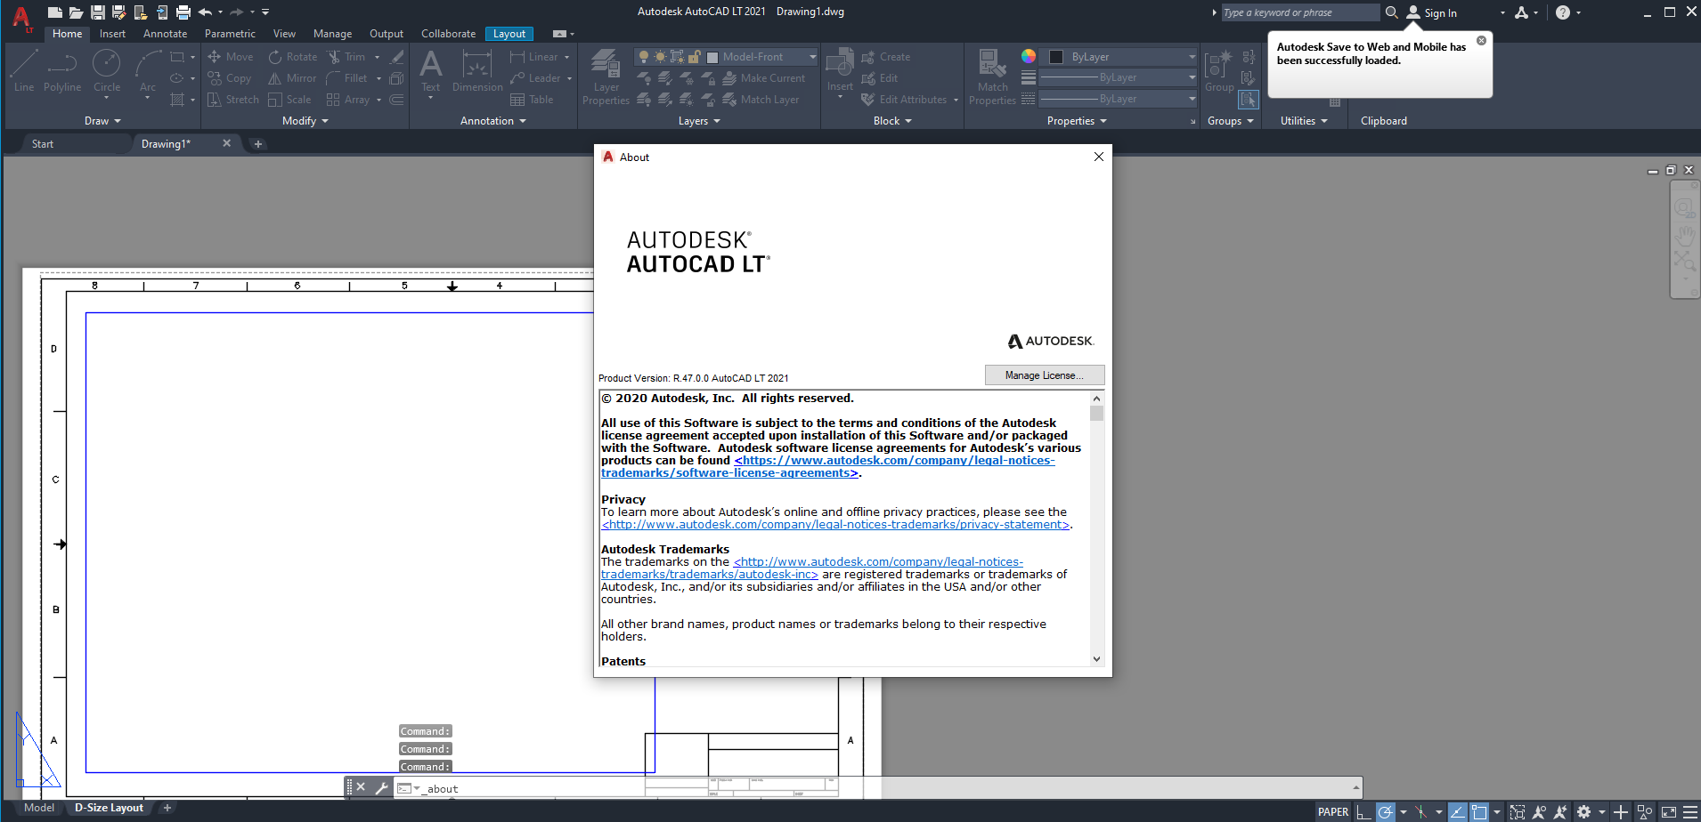Image resolution: width=1701 pixels, height=822 pixels.
Task: Click the search magnifier icon
Action: pyautogui.click(x=1391, y=12)
